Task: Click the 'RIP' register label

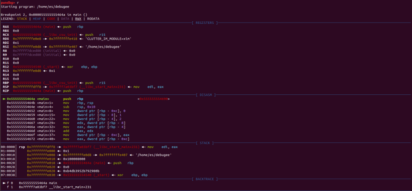Action: (x=6, y=91)
